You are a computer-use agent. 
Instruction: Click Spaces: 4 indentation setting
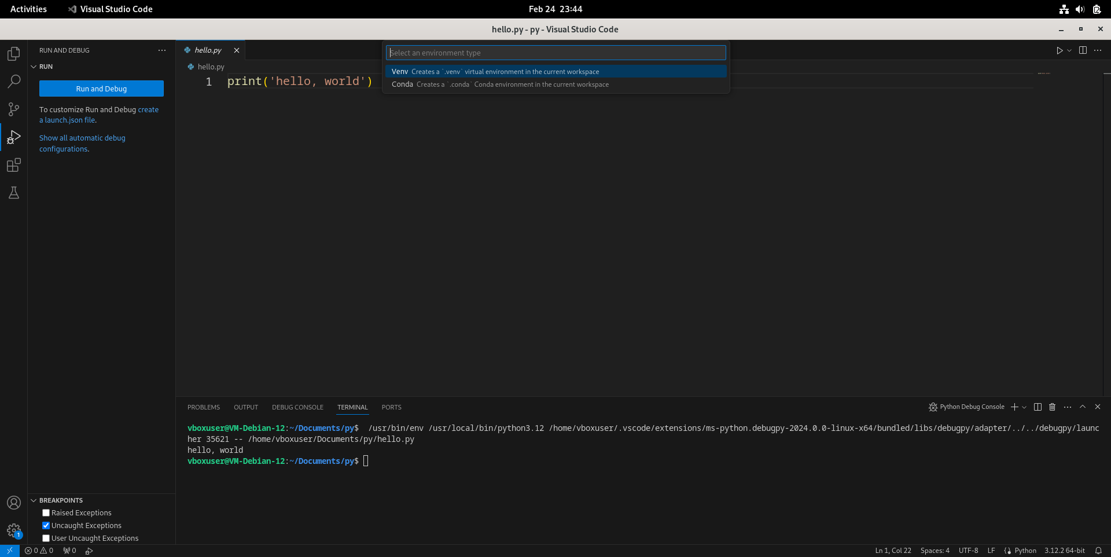(x=935, y=551)
